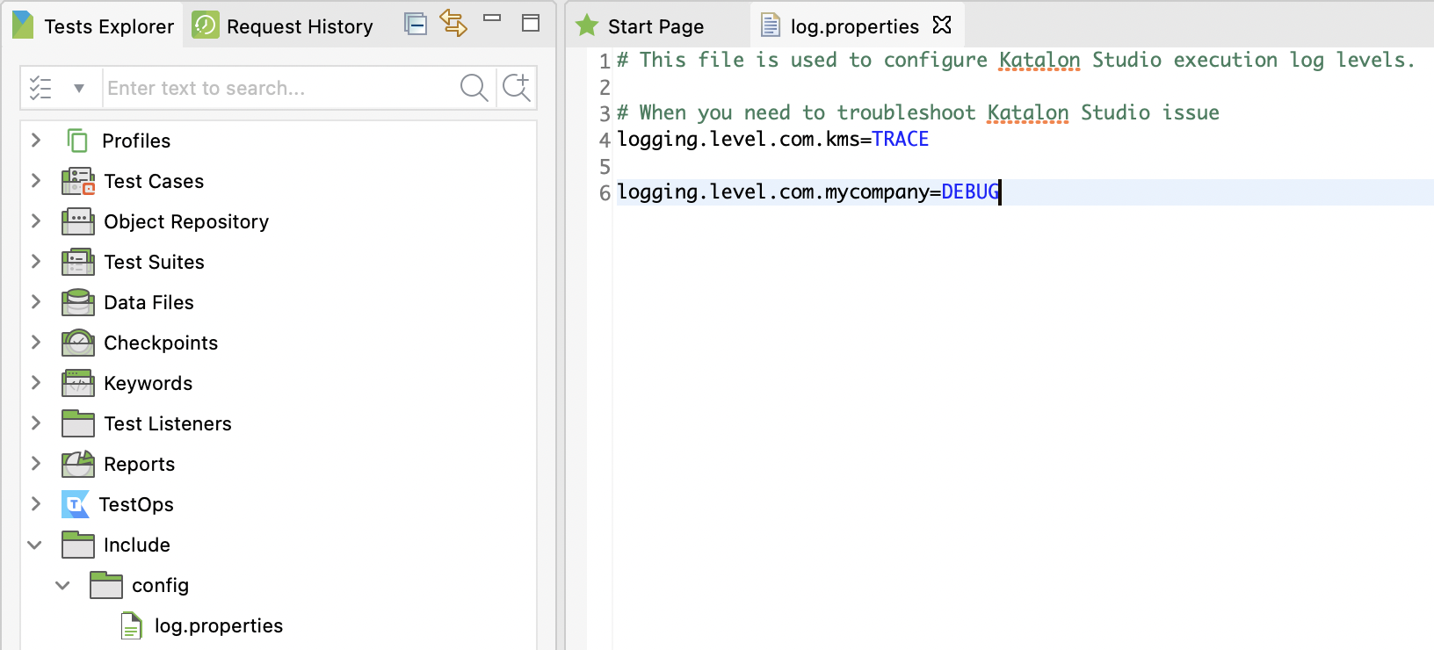Switch to the Start Page tab
1434x650 pixels.
[655, 26]
